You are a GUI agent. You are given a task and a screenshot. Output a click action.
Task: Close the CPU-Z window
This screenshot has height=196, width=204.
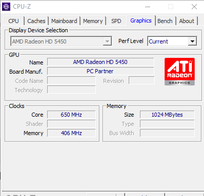point(194,7)
